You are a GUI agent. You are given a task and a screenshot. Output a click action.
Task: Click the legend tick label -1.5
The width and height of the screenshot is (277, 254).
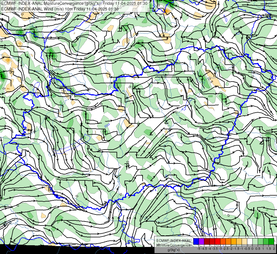point(236,249)
